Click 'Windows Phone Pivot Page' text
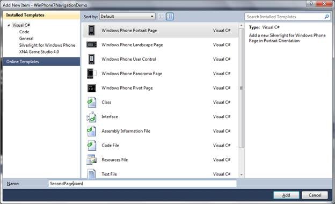This screenshot has width=335, height=204. point(127,88)
